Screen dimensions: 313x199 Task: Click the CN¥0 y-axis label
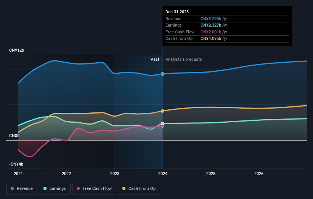coord(14,136)
